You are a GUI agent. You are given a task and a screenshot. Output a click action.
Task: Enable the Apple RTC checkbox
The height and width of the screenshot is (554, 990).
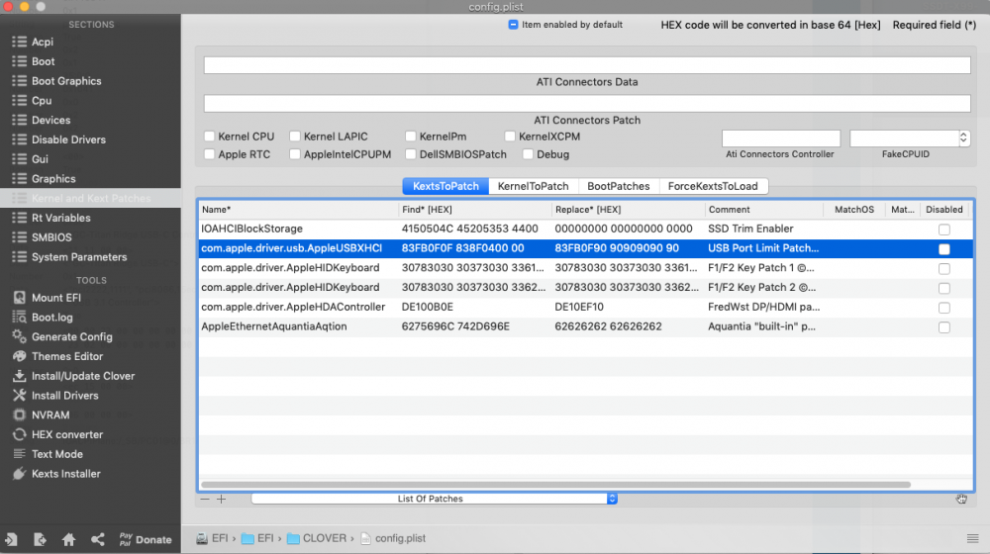210,154
